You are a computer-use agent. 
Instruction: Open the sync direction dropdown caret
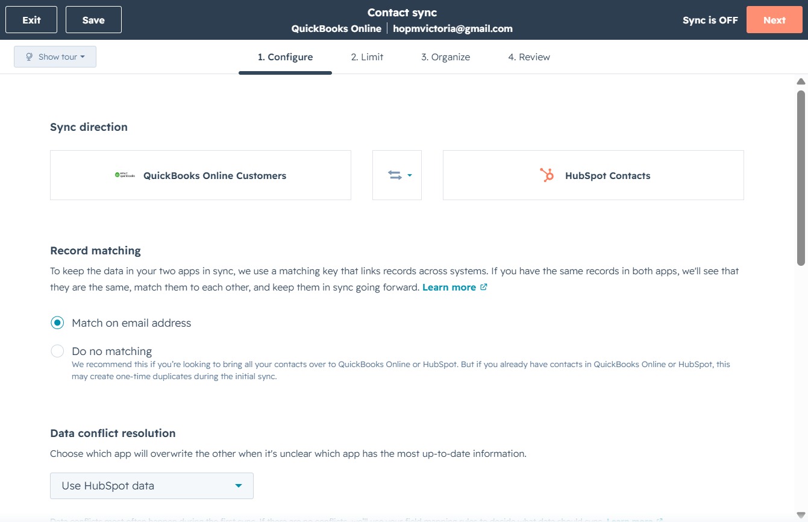click(410, 175)
